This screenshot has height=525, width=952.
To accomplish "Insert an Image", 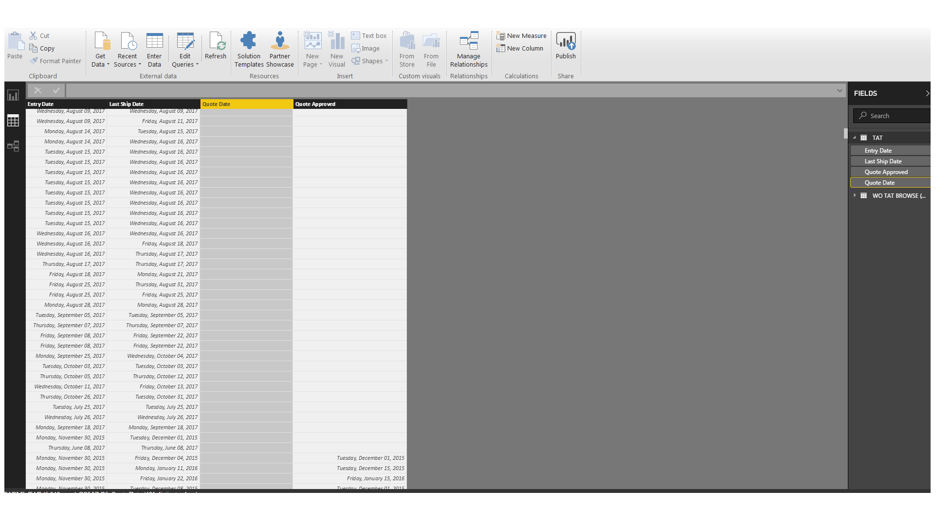I will 366,48.
